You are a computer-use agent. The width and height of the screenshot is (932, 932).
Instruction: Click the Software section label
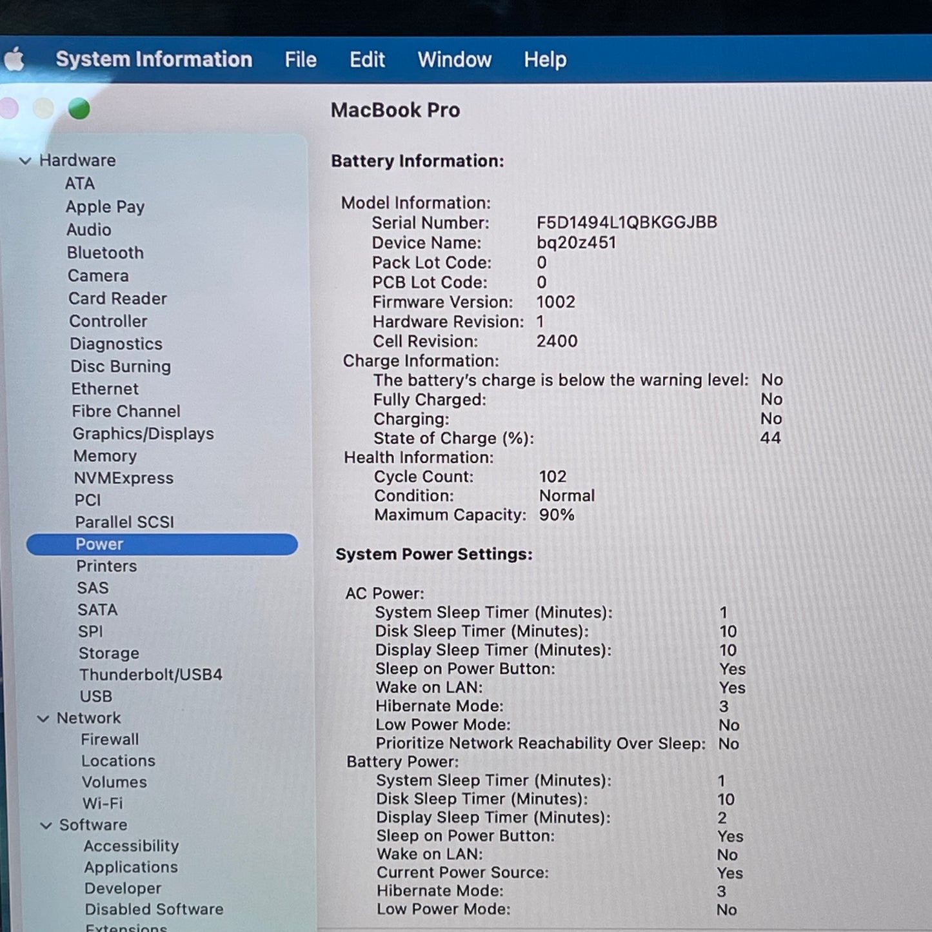pyautogui.click(x=94, y=826)
